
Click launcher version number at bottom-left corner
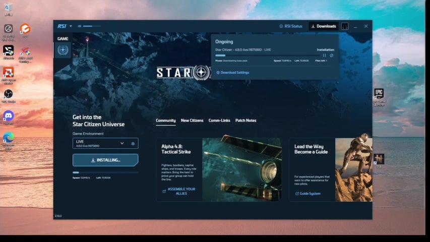tap(58, 216)
